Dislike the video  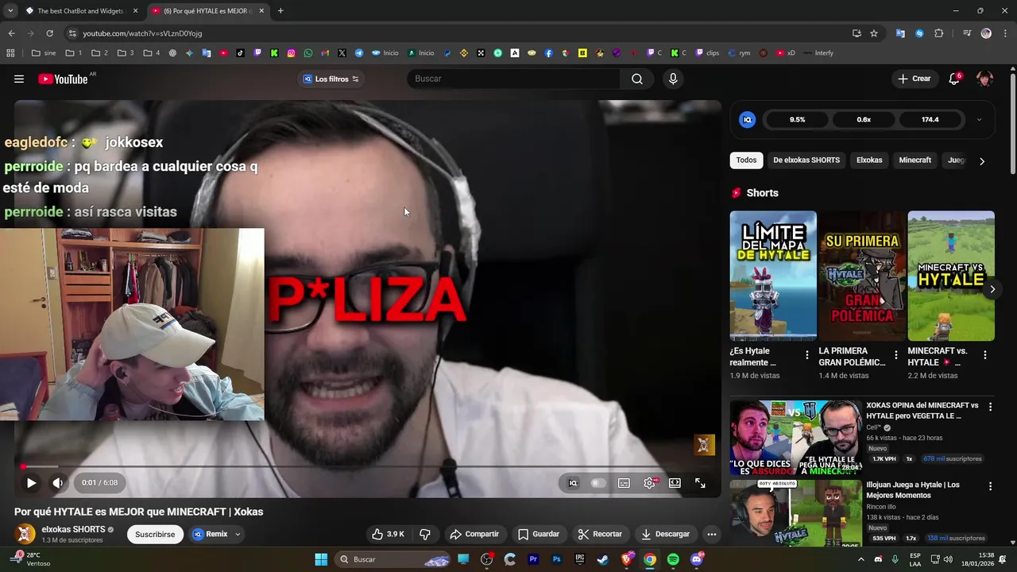tap(424, 534)
